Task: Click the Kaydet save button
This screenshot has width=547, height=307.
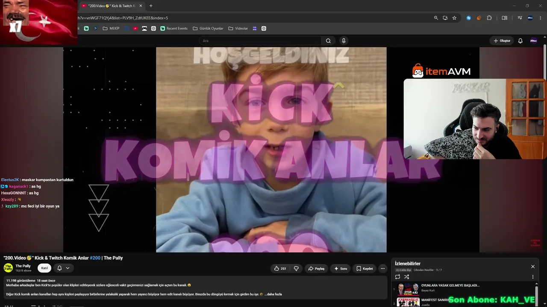Action: click(365, 269)
